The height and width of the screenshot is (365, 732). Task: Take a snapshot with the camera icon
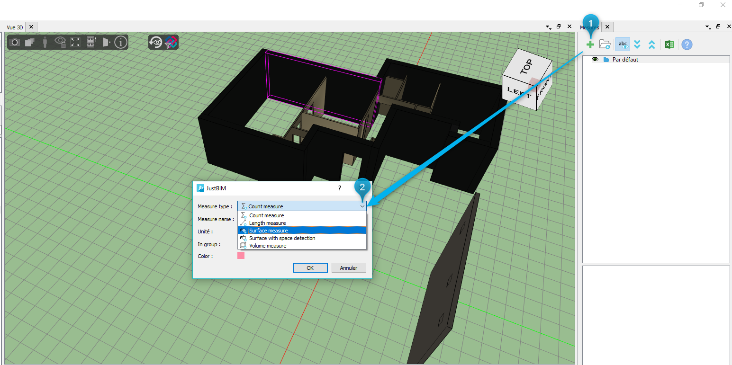[x=15, y=43]
